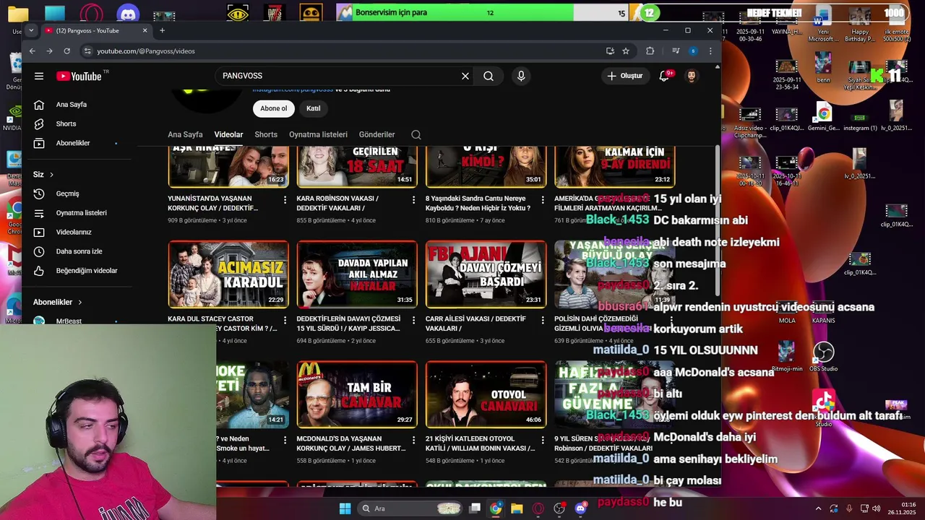Screen dimensions: 925x520
Task: Search within channel magnifier icon
Action: (416, 134)
